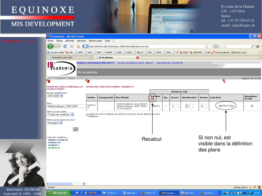Open the Icones gratuites bookmark

pos(221,52)
